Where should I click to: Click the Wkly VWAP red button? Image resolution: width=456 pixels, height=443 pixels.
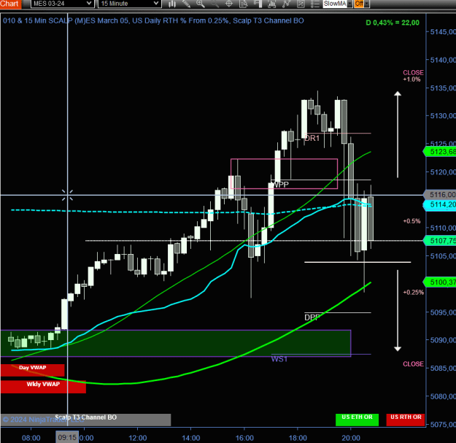pyautogui.click(x=43, y=387)
